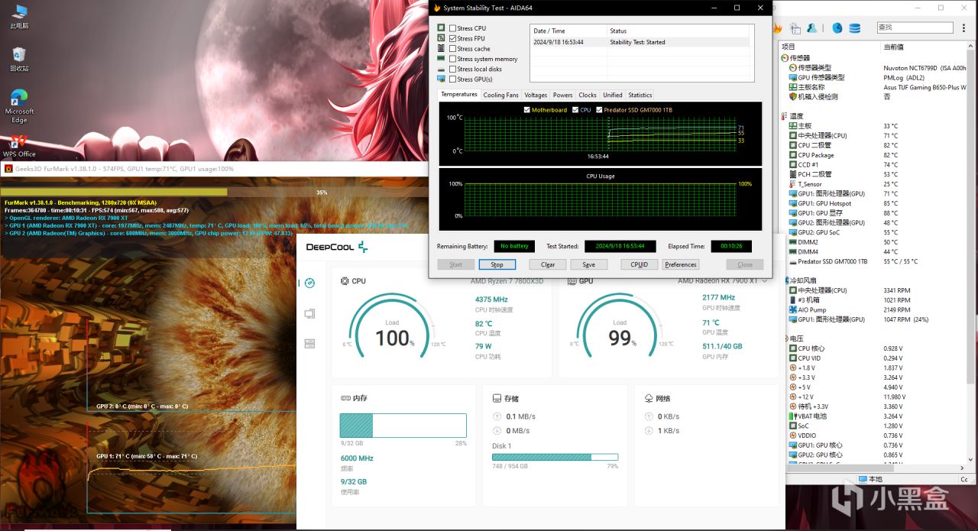Enable the Stress CPU checkbox
978x531 pixels.
[x=452, y=28]
